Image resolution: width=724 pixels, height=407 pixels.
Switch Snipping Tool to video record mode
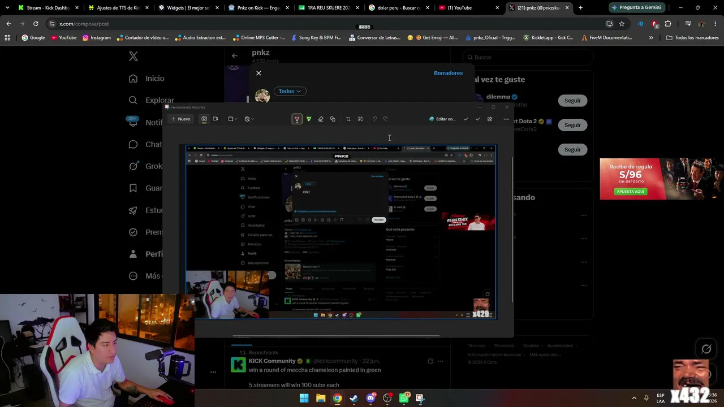(216, 119)
